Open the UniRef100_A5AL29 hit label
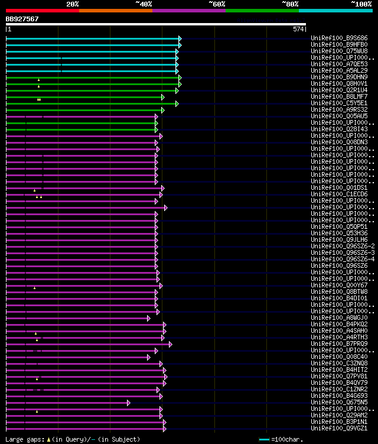The width and height of the screenshot is (378, 444). [x=339, y=70]
